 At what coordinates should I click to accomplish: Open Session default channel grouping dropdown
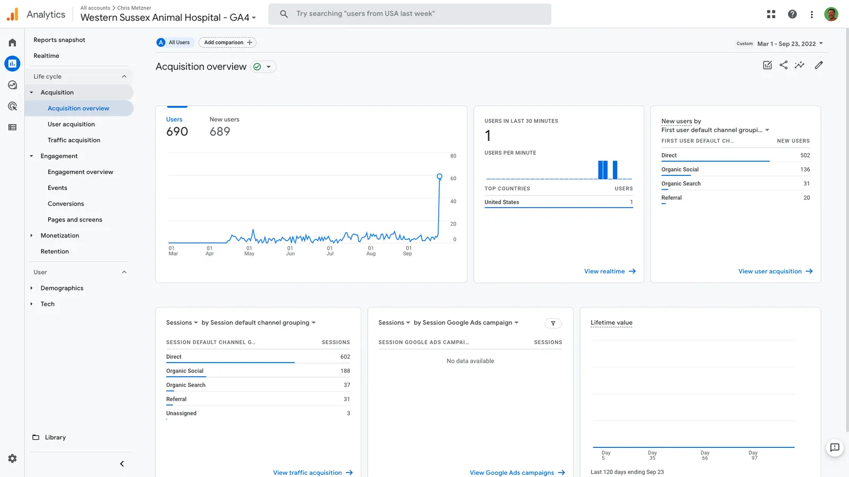click(x=258, y=323)
